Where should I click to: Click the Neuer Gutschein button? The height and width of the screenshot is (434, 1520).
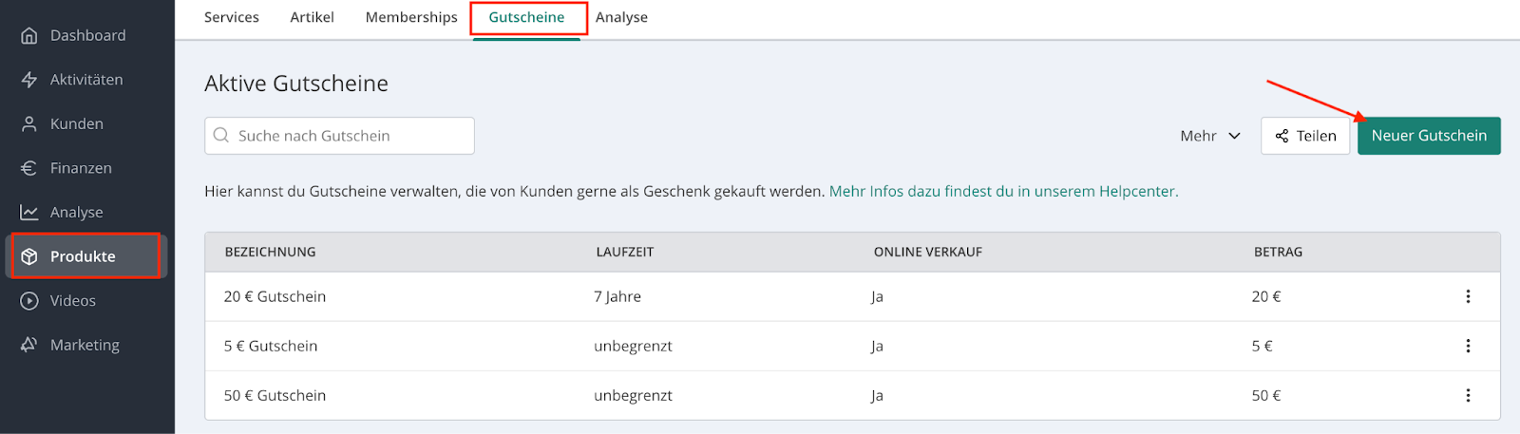1429,136
